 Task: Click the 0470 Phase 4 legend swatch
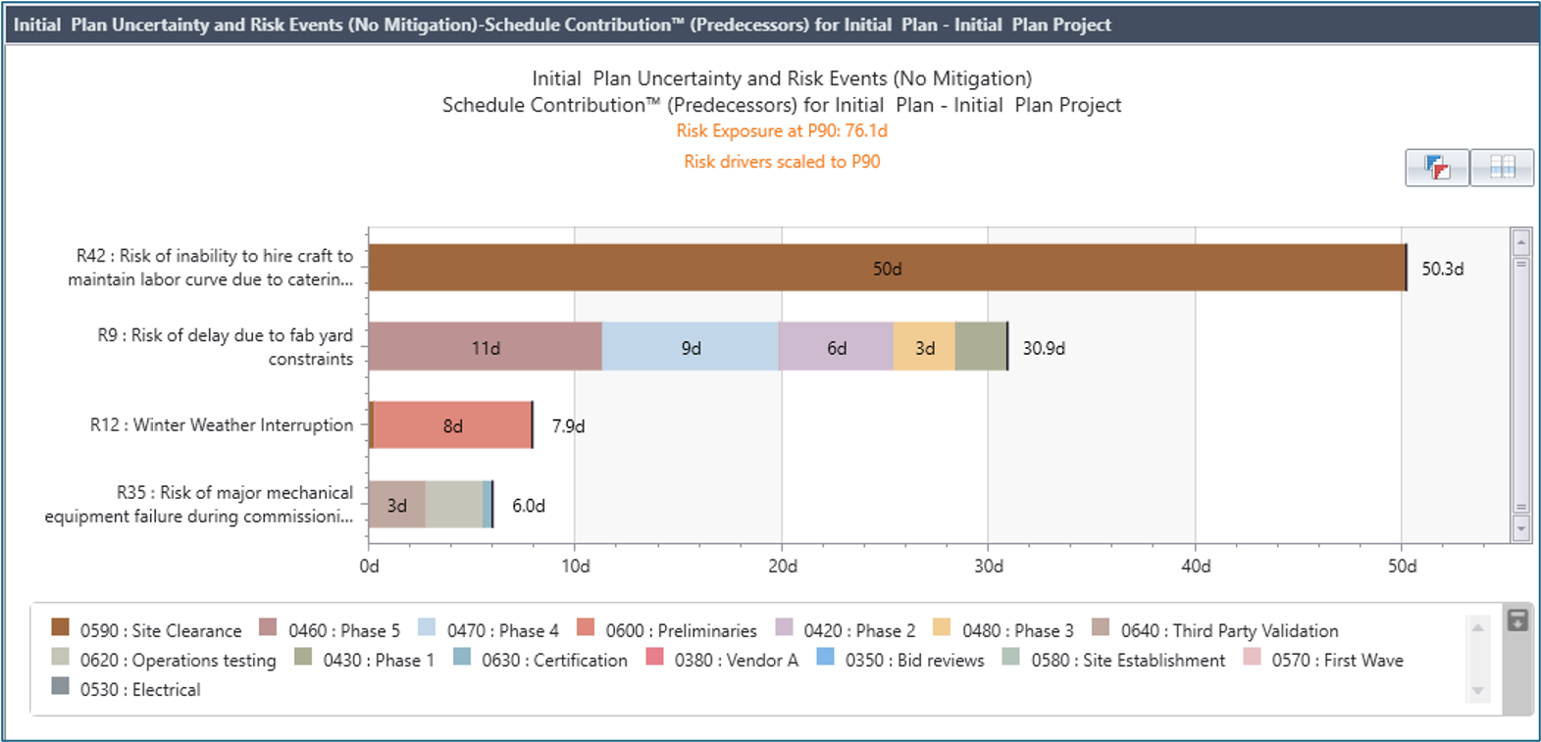427,628
